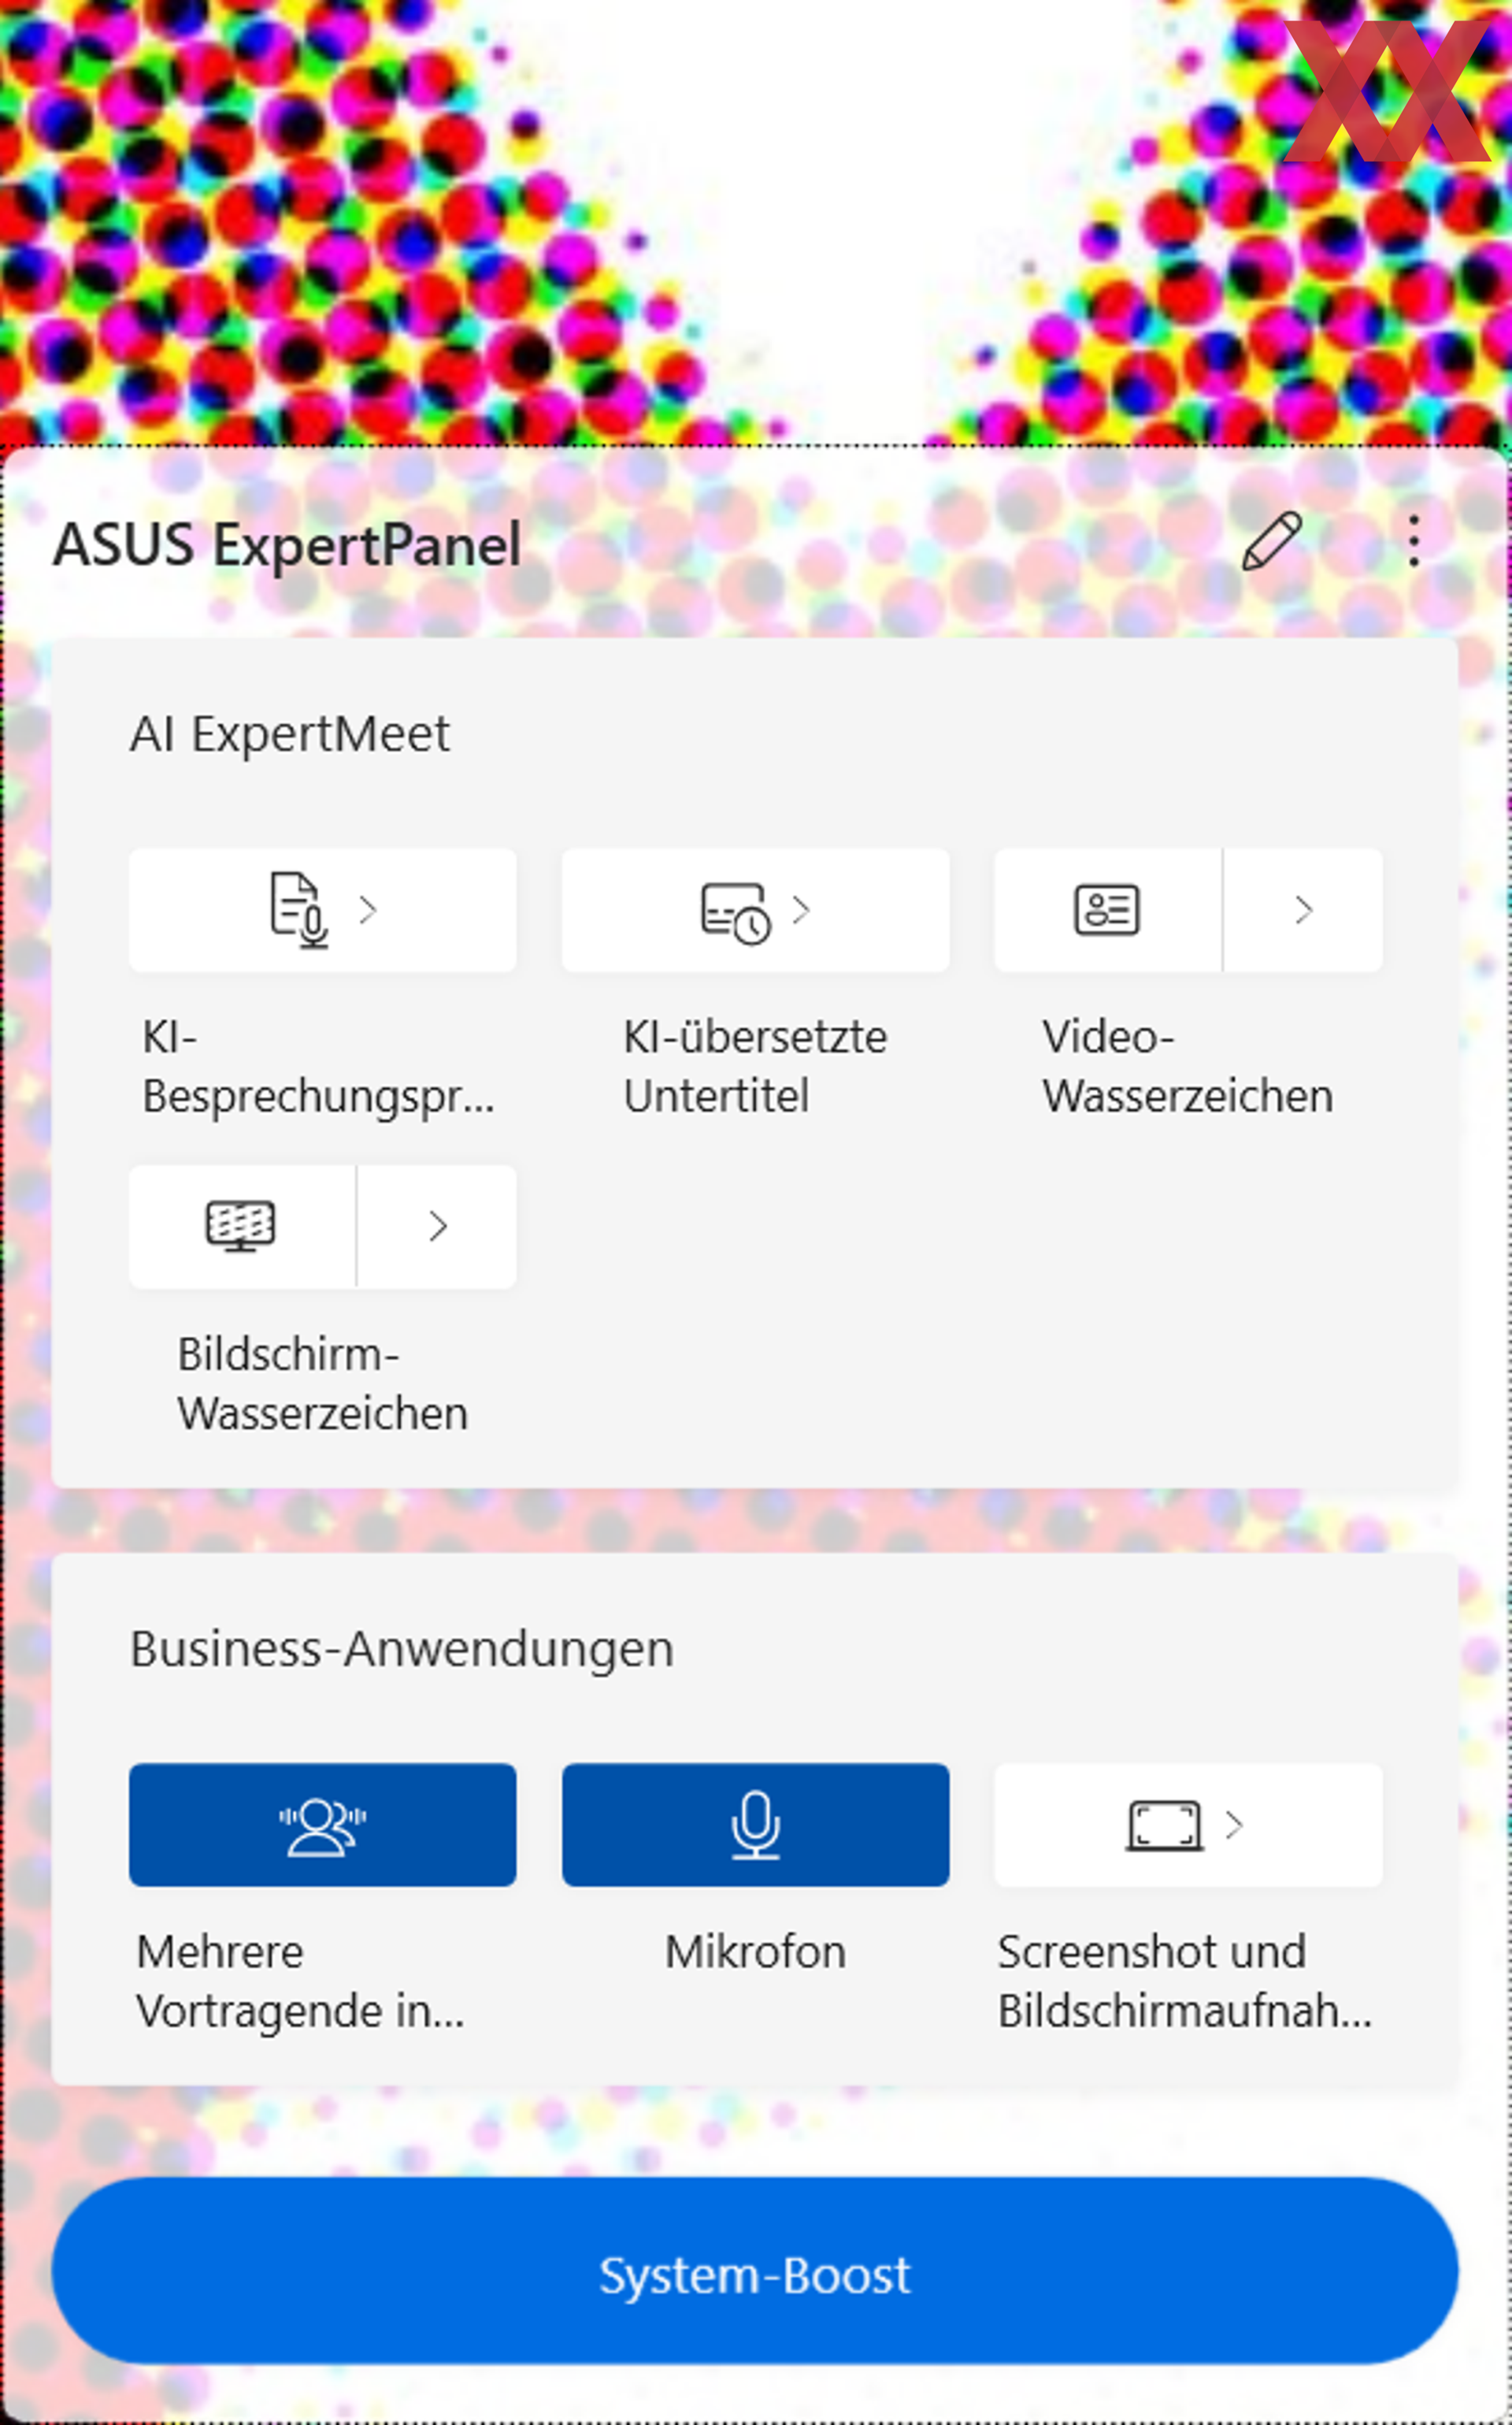Open the three-dot more options menu
The height and width of the screenshot is (2425, 1512).
(x=1413, y=541)
